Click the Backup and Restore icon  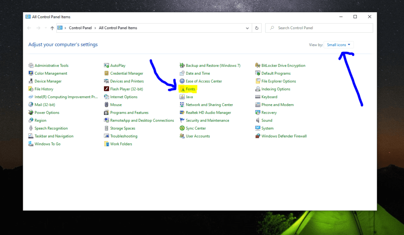pyautogui.click(x=182, y=65)
